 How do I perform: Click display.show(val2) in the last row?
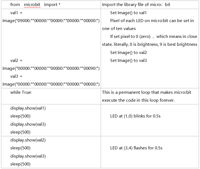coord(28,140)
